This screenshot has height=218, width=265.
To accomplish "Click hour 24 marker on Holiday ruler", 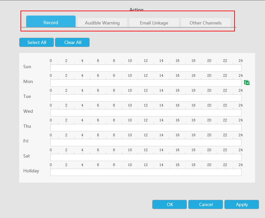I will click(x=241, y=165).
